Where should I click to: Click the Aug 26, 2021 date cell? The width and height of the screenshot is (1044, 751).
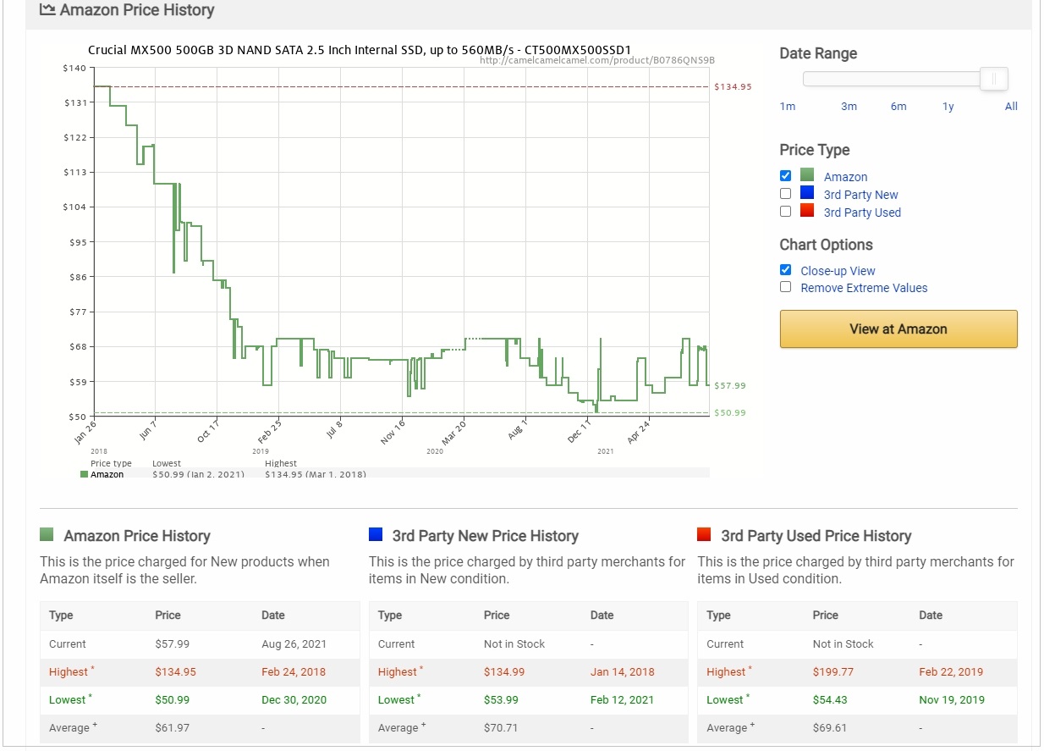pyautogui.click(x=294, y=643)
